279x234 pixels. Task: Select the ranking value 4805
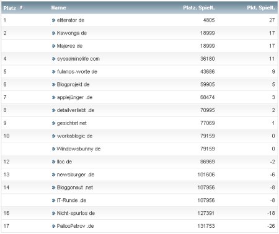click(209, 20)
